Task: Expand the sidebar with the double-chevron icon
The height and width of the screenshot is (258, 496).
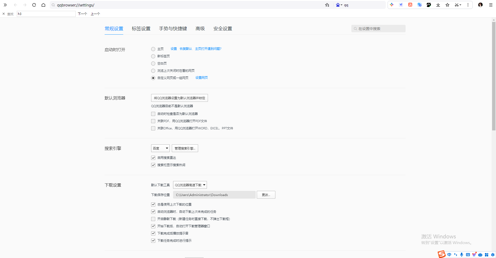Action: pos(5,5)
